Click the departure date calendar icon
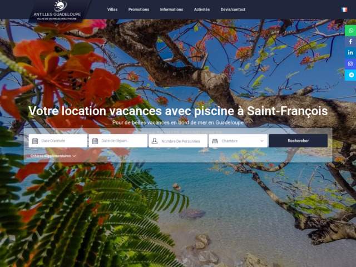Viewport: 356px width, 267px height. tap(95, 141)
